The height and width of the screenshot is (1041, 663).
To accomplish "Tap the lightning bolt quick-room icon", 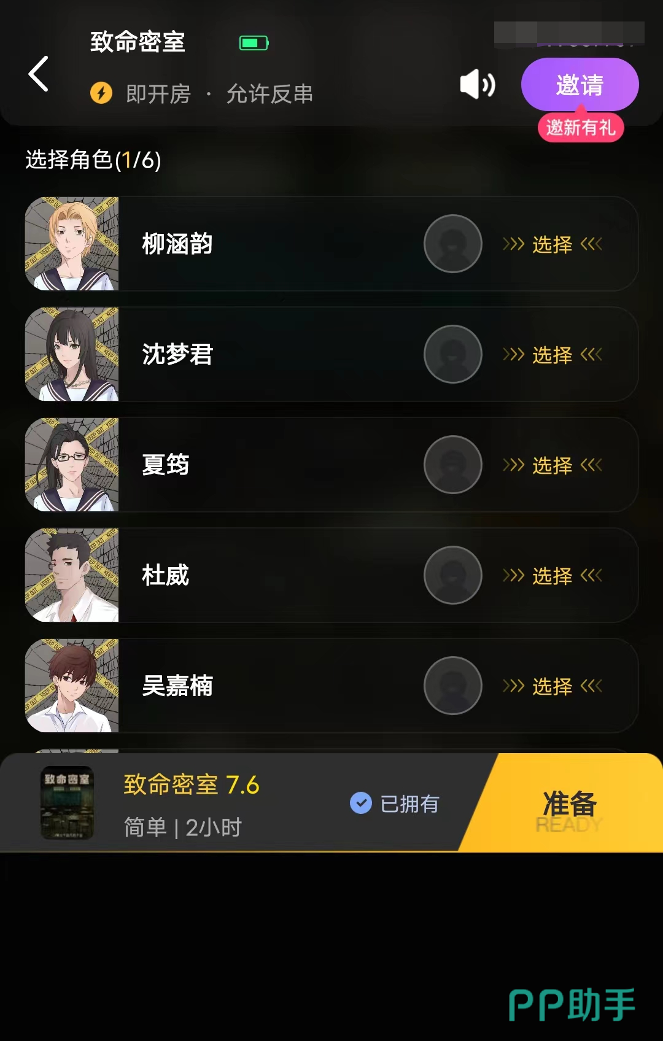I will pos(101,93).
